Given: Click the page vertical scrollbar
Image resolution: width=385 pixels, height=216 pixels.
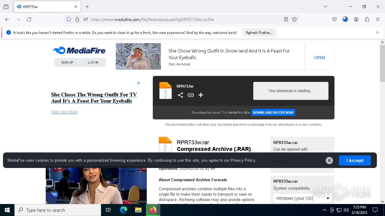Looking at the screenshot, I should (x=382, y=63).
